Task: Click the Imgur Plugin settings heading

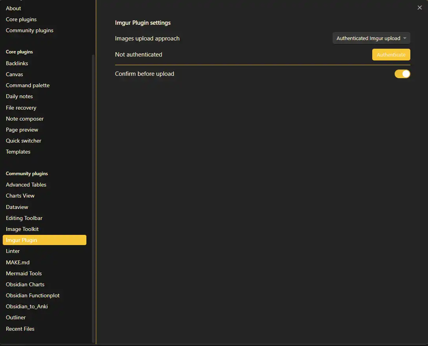Action: coord(143,23)
